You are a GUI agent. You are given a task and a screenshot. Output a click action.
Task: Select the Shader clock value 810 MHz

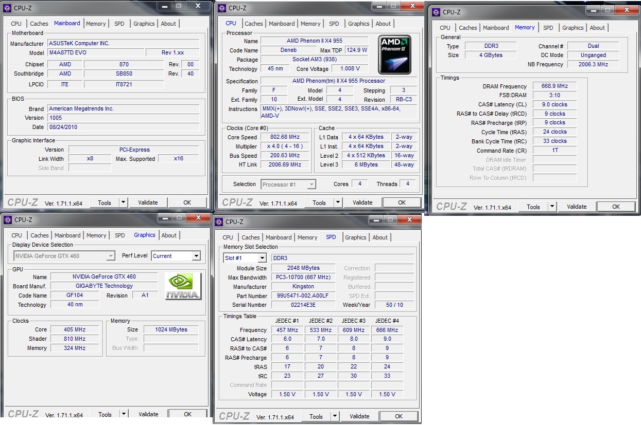tap(74, 339)
